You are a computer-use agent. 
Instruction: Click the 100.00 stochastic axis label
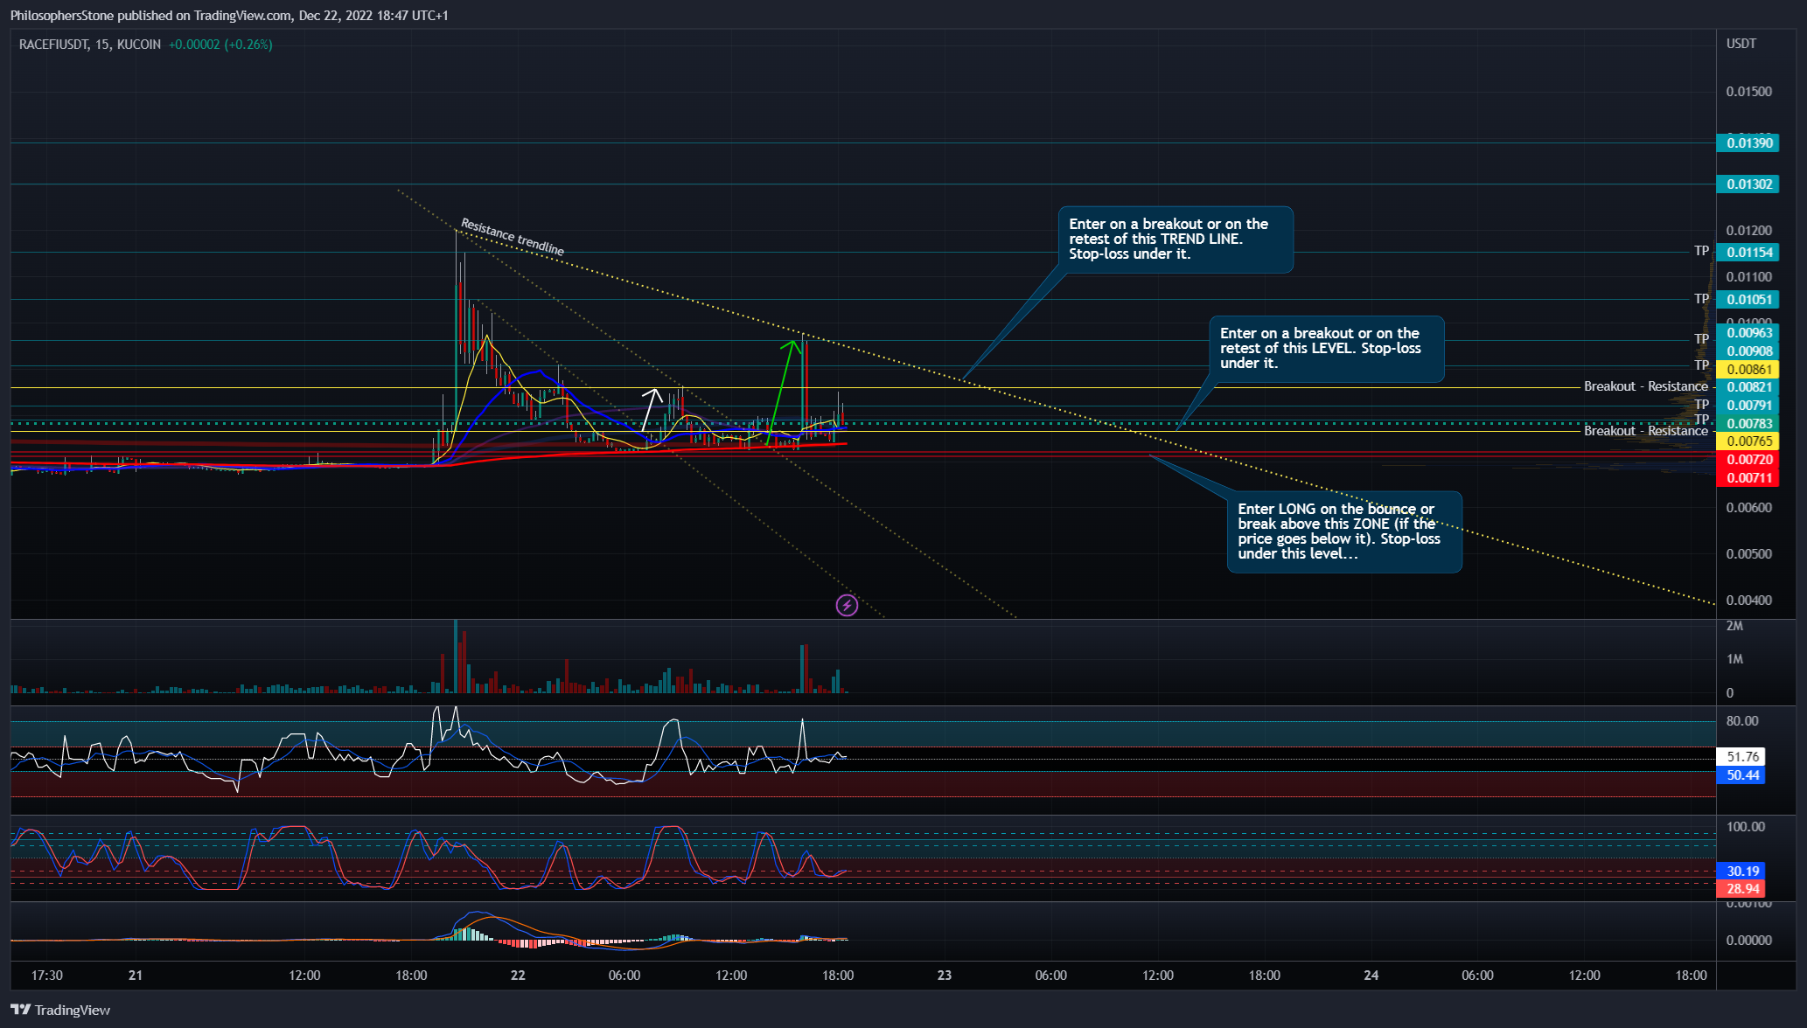click(1745, 827)
